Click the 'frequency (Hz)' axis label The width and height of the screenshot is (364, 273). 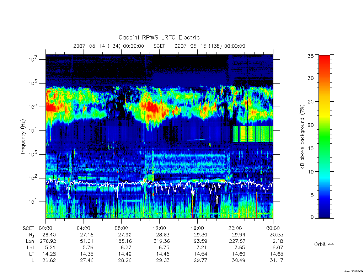point(23,137)
